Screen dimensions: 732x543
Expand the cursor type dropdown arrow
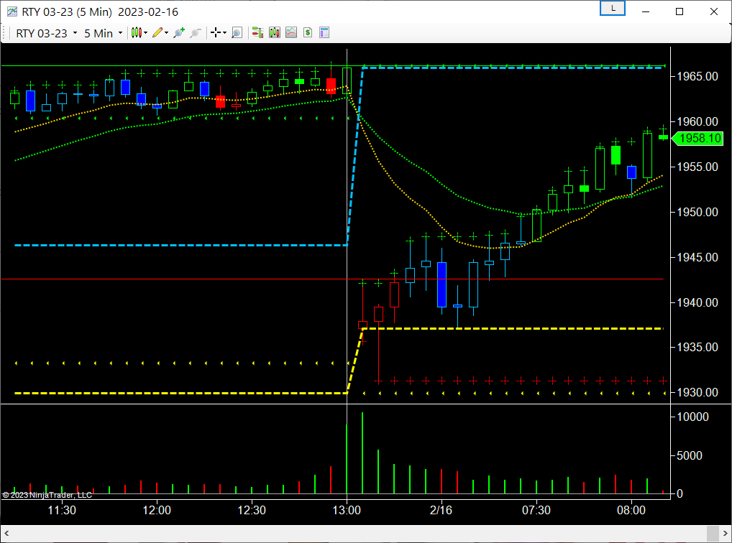(x=225, y=32)
